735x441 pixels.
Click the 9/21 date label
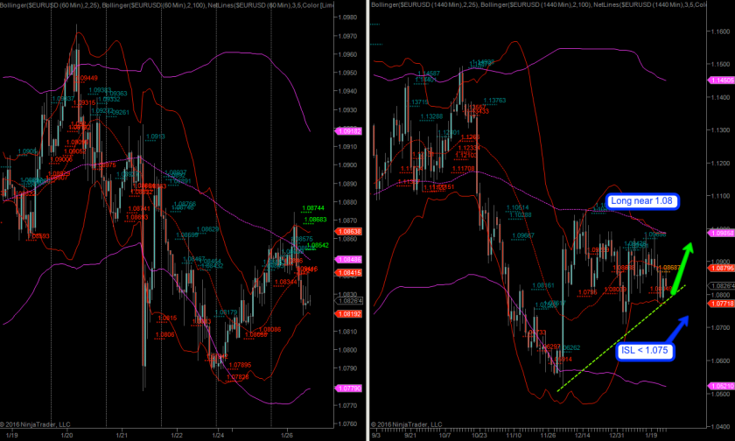410,436
